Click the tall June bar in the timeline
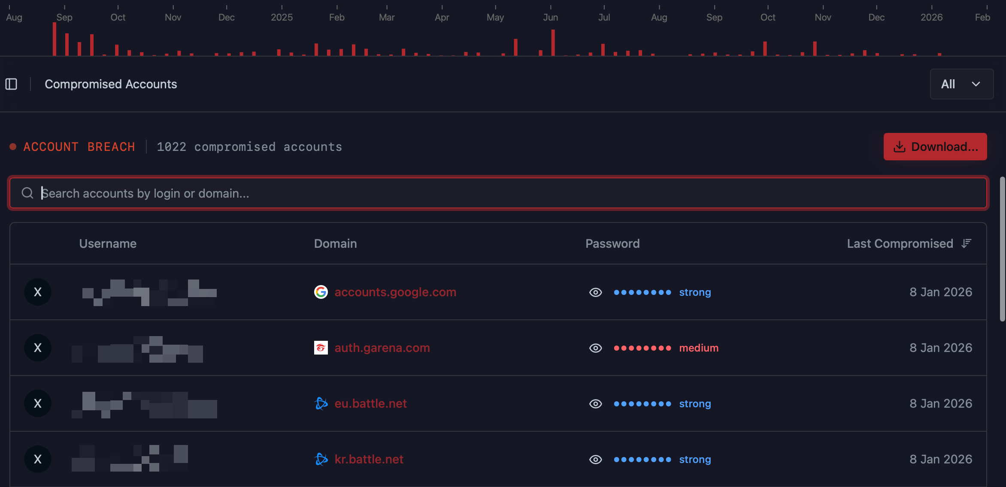 [x=553, y=42]
